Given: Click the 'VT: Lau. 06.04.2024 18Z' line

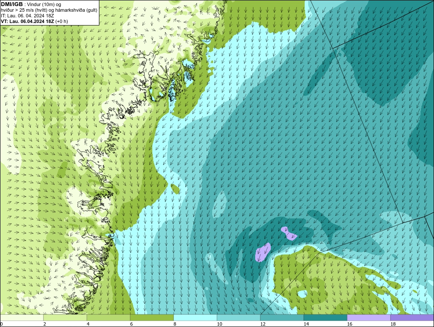Looking at the screenshot, I should tap(28, 21).
